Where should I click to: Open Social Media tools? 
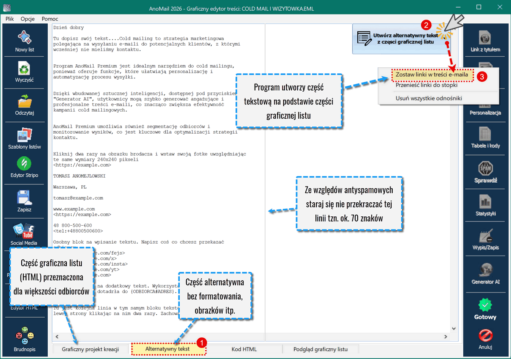24,231
